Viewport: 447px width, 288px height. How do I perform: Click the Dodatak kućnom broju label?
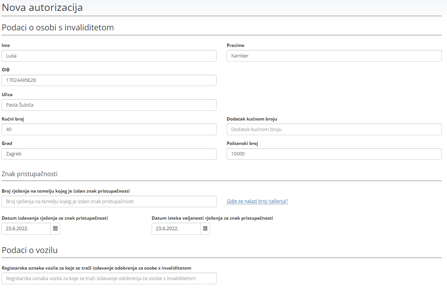point(252,119)
